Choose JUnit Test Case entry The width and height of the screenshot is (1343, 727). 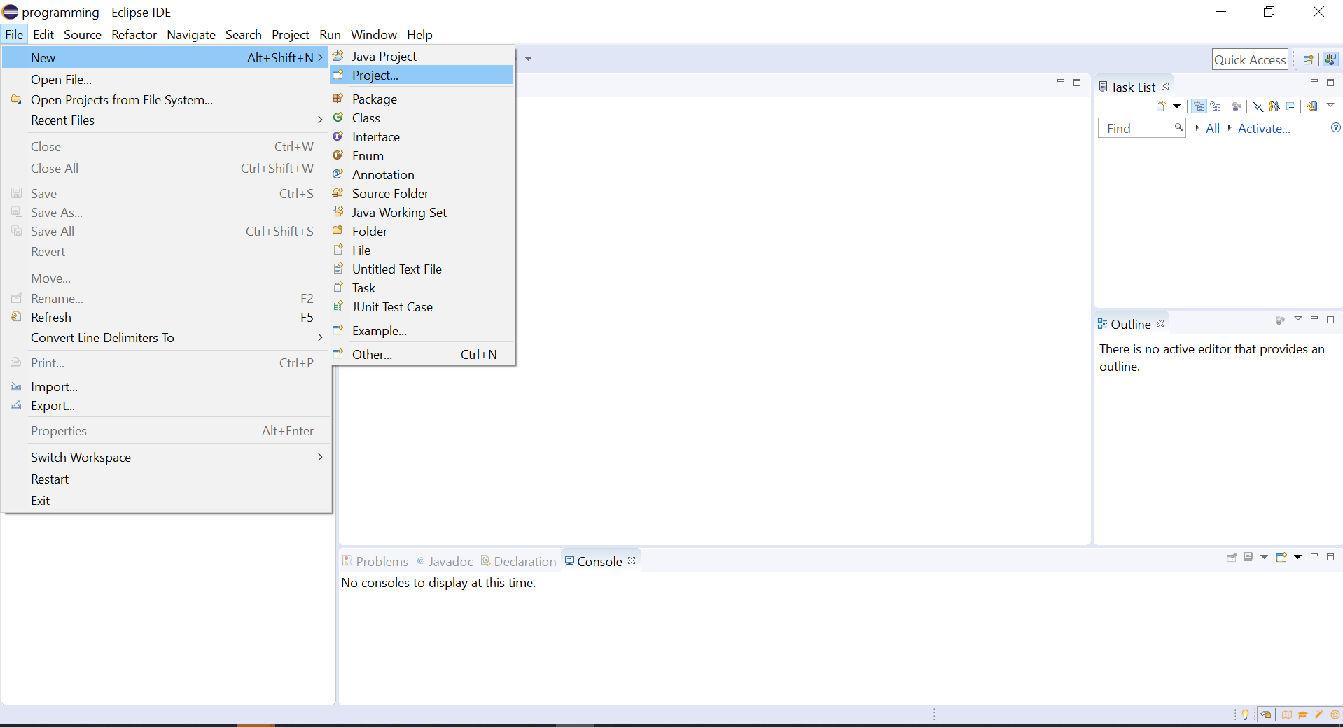pyautogui.click(x=422, y=306)
